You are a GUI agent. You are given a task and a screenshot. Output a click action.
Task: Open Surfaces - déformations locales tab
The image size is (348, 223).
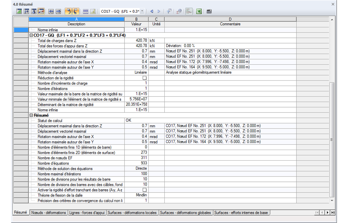(x=132, y=213)
